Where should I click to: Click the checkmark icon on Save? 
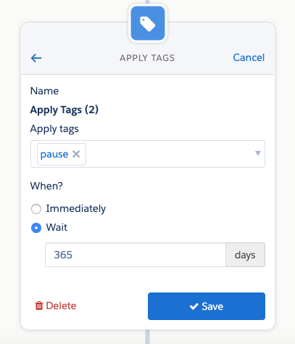tap(194, 306)
